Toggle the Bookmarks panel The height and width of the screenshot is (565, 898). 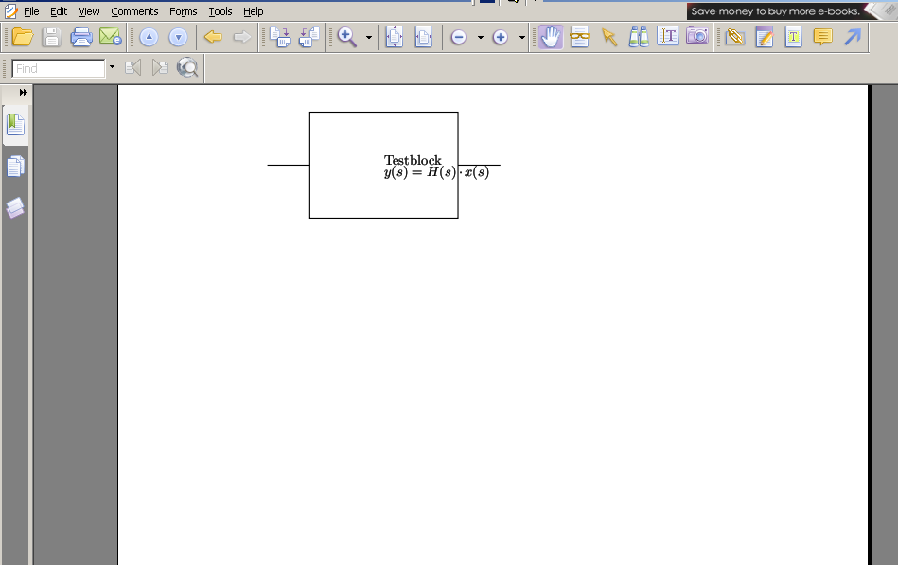point(15,122)
